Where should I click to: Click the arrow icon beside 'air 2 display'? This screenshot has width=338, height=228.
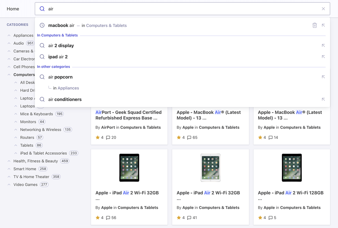323,45
